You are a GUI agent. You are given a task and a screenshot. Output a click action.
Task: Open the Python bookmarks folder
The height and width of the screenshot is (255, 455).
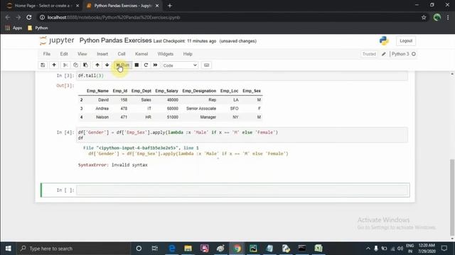tap(38, 28)
